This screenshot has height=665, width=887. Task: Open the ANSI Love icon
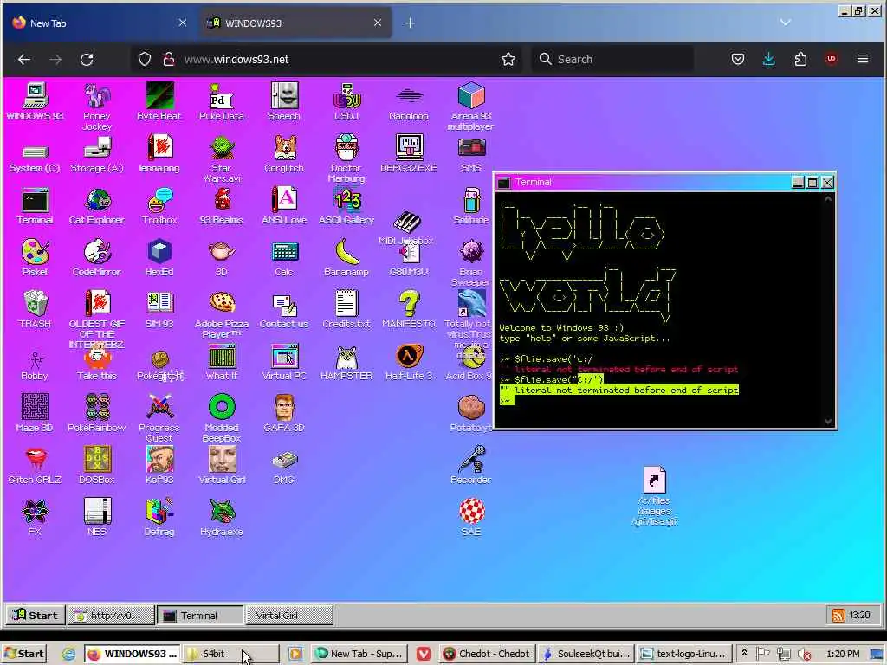[284, 206]
